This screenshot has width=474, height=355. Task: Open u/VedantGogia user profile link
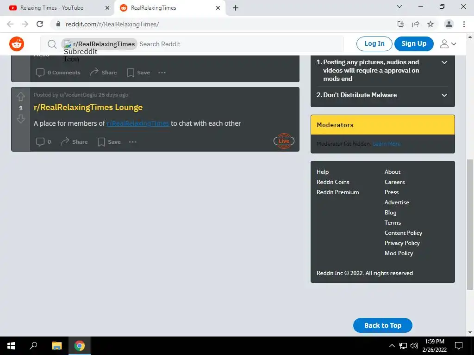tap(78, 95)
